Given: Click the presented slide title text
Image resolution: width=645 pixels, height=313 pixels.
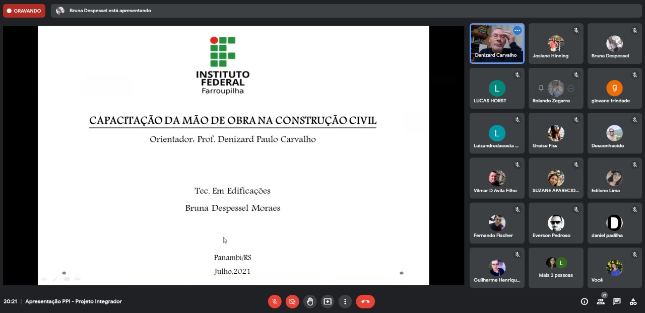Looking at the screenshot, I should click(x=233, y=121).
